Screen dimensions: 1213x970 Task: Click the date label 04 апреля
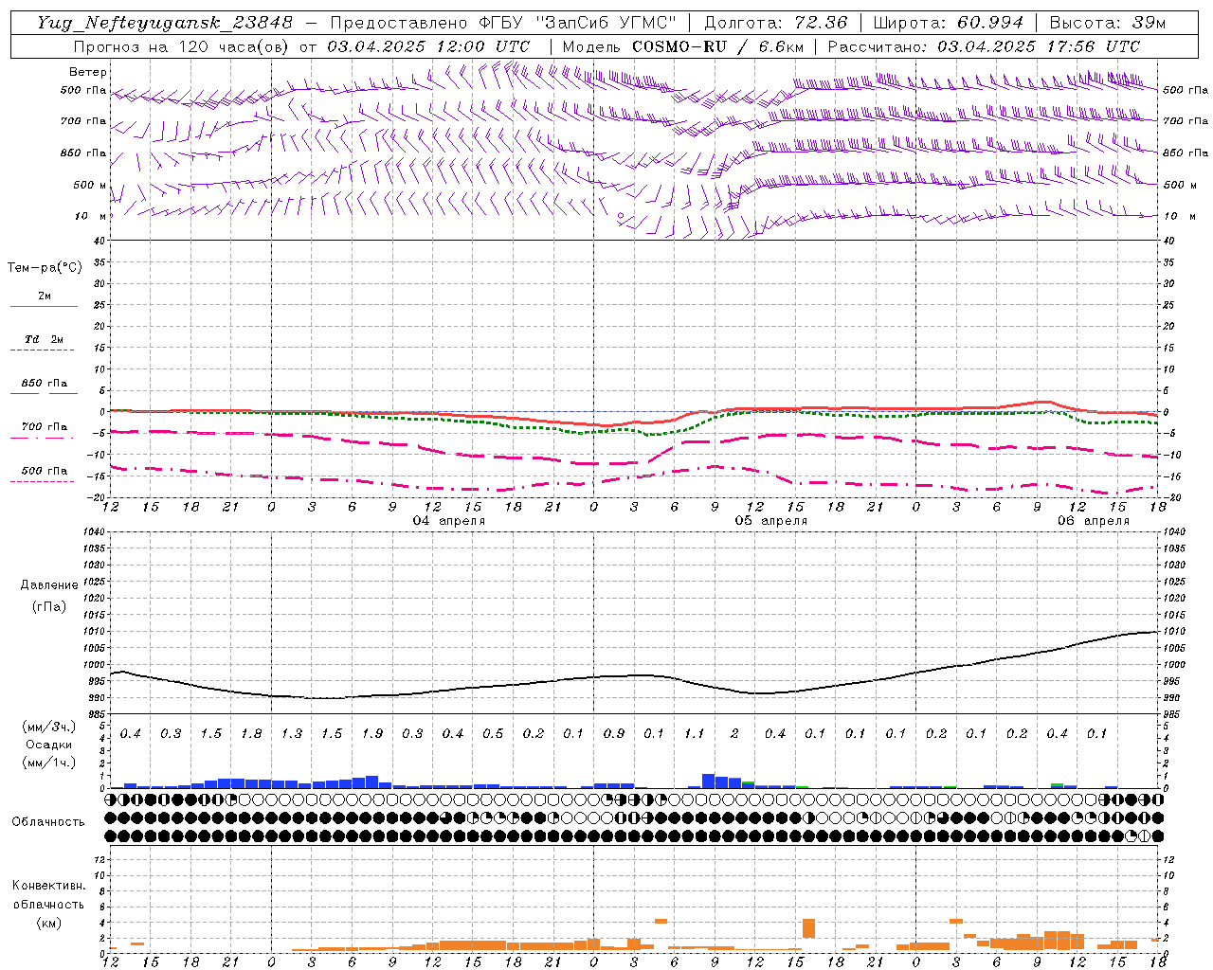click(449, 521)
